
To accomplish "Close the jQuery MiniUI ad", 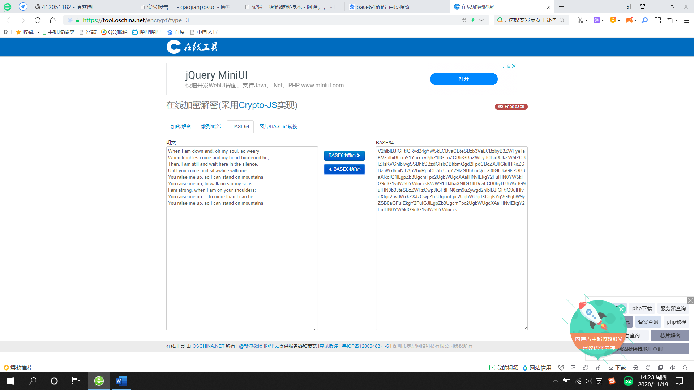I will [514, 66].
